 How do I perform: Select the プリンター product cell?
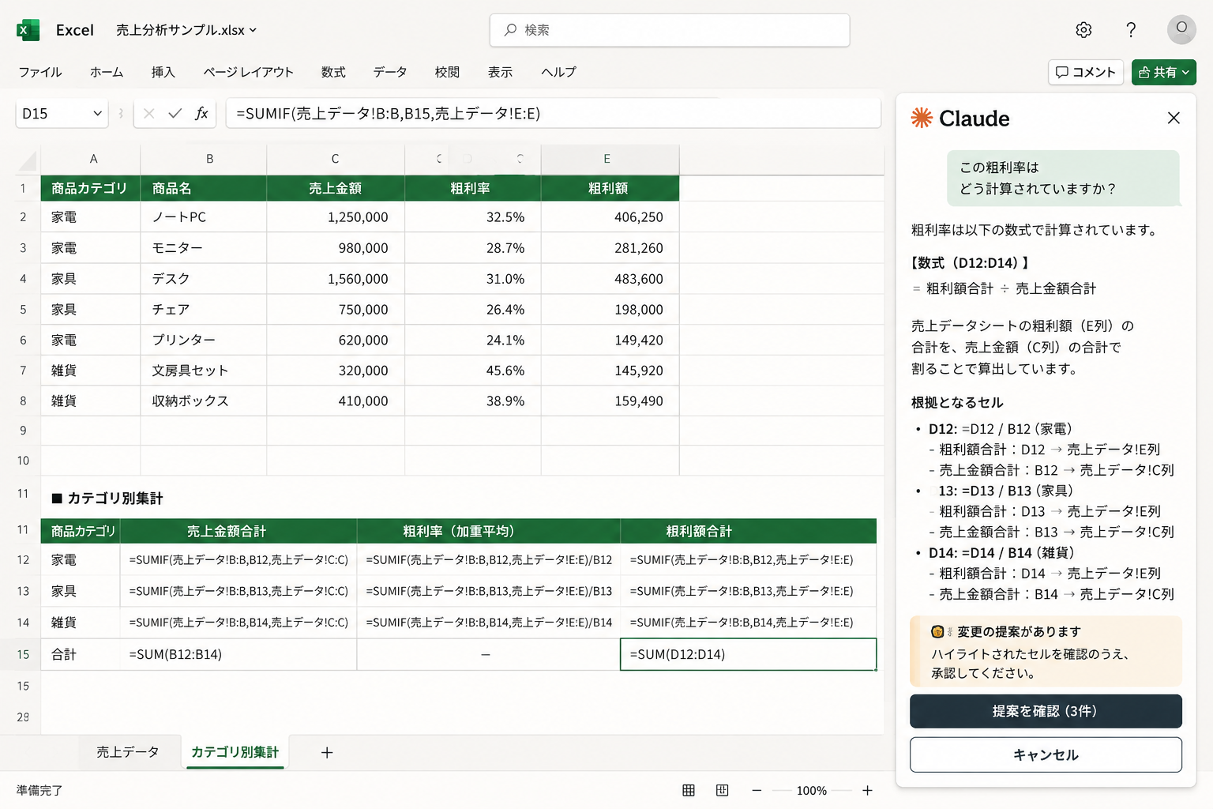[204, 341]
